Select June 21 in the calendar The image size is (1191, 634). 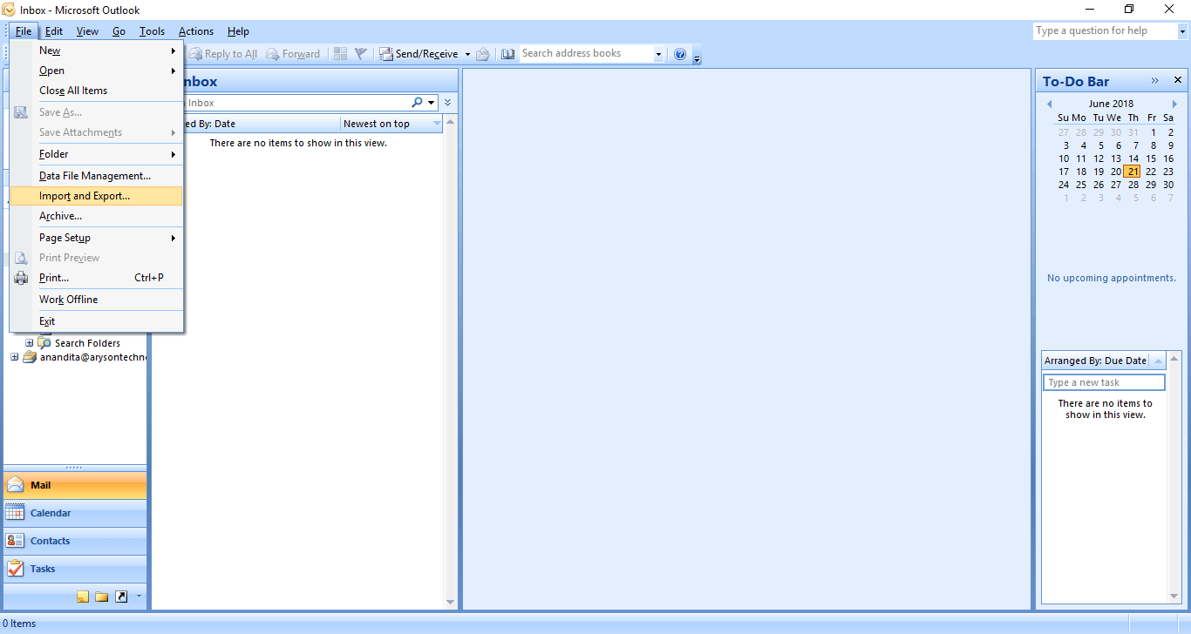tap(1132, 172)
